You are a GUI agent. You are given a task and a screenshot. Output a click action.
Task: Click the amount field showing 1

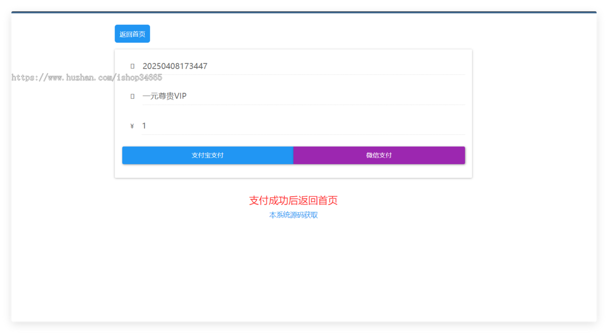[303, 126]
